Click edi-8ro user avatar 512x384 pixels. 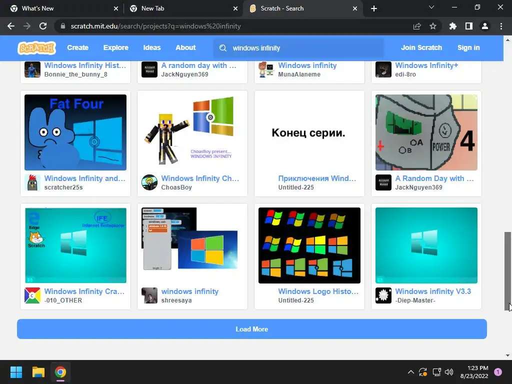tap(383, 69)
